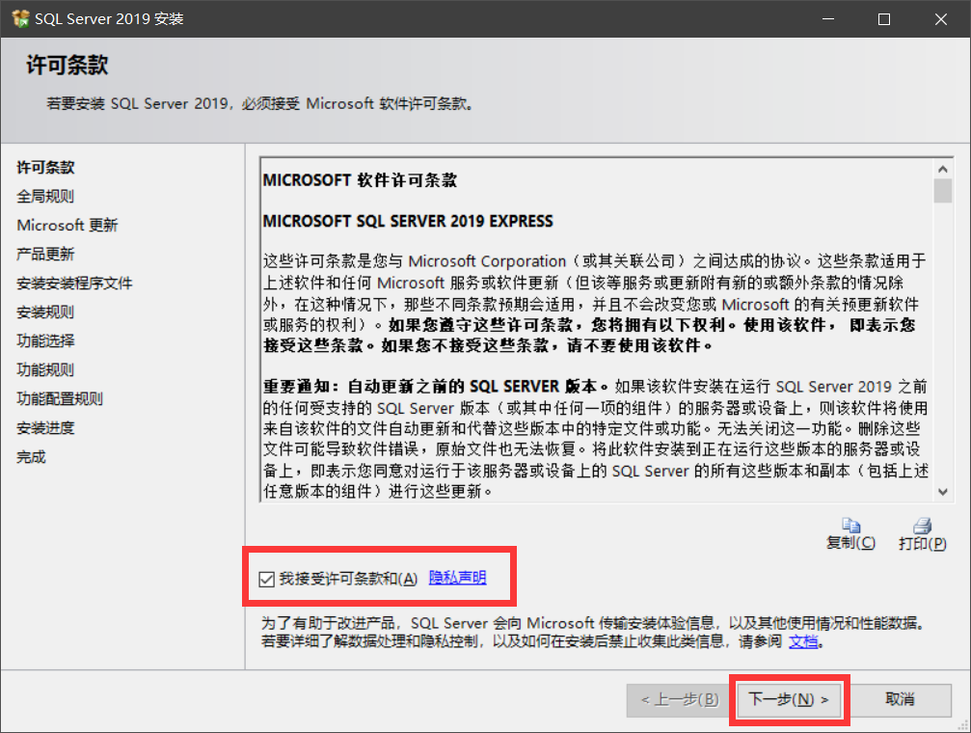Click the license text scrollbar thumb
The width and height of the screenshot is (971, 733).
942,191
